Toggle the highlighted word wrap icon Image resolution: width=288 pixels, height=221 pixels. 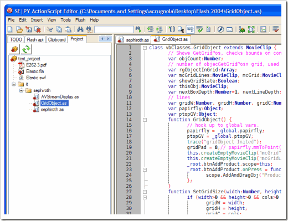click(190, 29)
